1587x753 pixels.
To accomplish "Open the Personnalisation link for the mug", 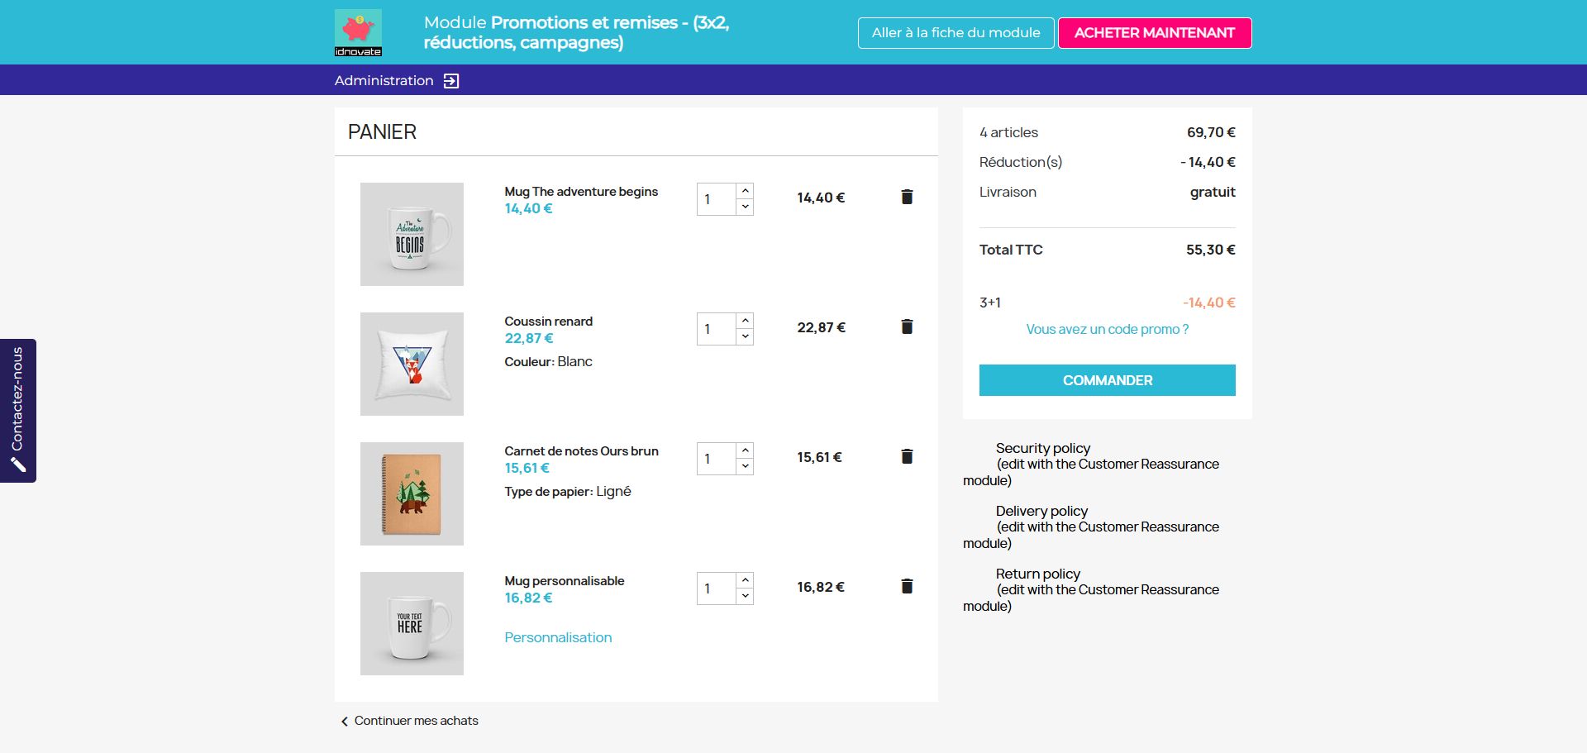I will pos(558,637).
